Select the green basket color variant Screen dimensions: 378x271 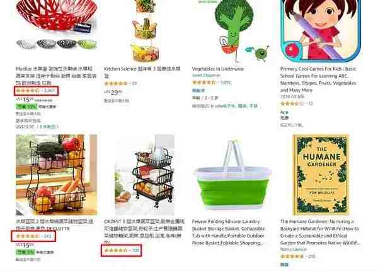pyautogui.click(x=88, y=44)
